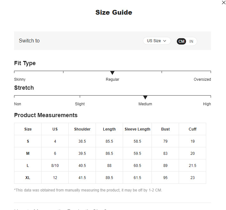
Task: Select the S size row
Action: coord(28,141)
